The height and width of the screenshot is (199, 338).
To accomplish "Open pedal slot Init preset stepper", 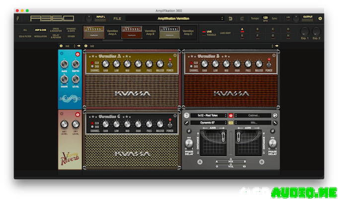I will (x=75, y=46).
